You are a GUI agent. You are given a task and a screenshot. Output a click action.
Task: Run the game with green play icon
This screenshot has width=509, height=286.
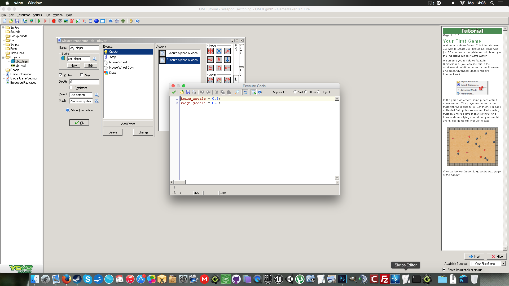40,21
